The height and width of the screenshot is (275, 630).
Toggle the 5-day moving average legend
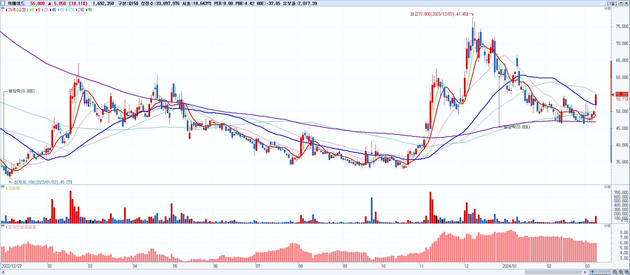(x=32, y=10)
